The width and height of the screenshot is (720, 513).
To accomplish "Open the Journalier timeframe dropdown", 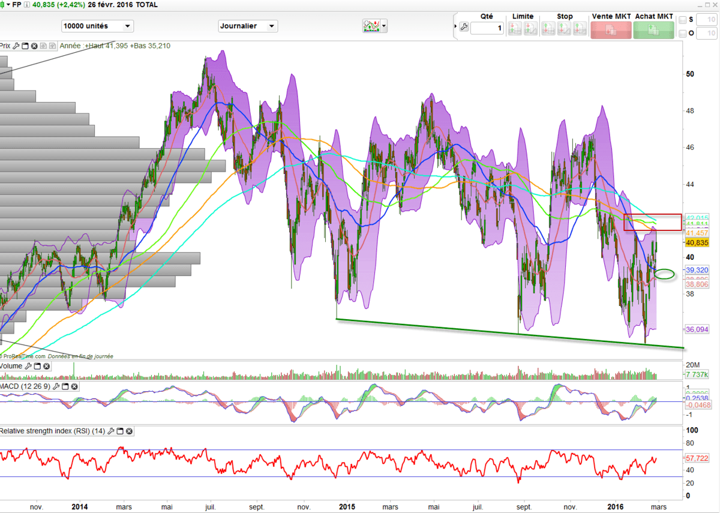I will click(x=248, y=26).
